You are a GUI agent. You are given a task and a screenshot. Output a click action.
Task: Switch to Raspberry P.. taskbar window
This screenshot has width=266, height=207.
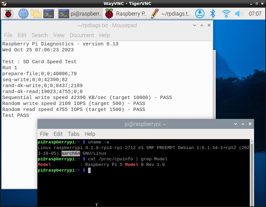coord(125,14)
